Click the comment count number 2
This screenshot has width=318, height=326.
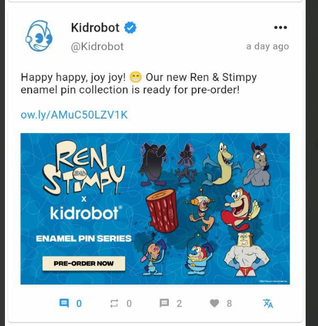click(179, 304)
